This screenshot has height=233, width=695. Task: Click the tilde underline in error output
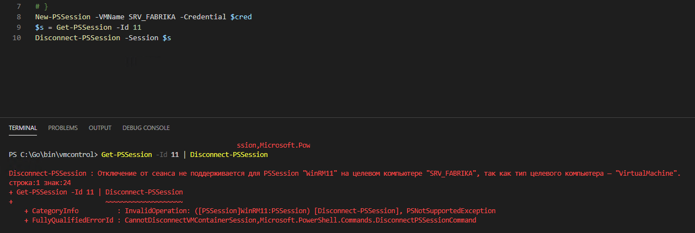point(143,201)
